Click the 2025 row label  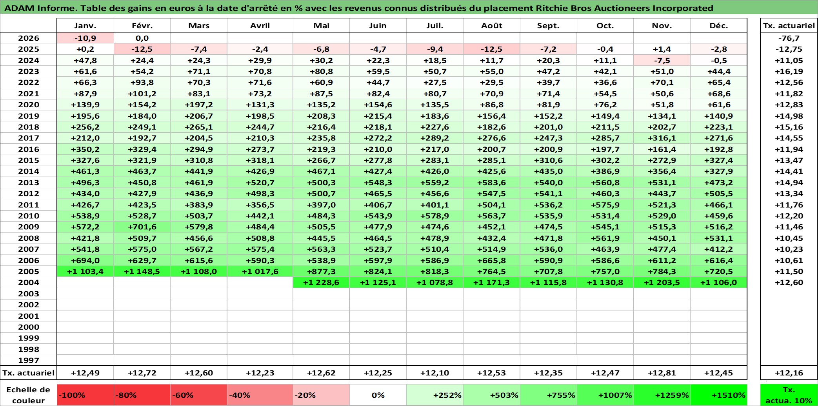click(29, 49)
